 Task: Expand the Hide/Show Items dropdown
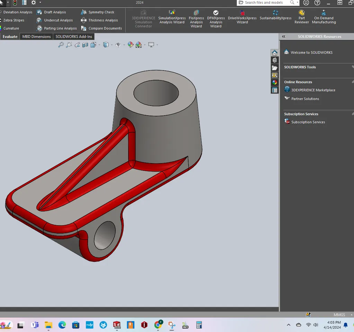click(124, 45)
